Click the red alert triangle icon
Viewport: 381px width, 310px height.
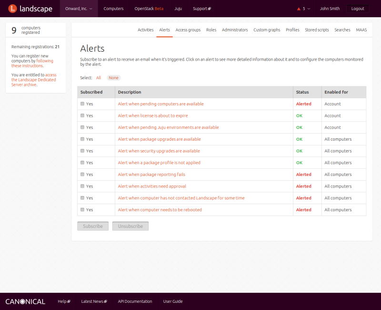pos(299,9)
